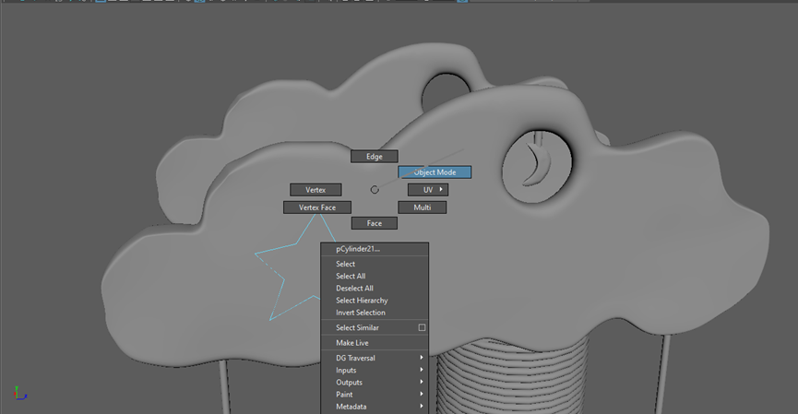Choose Select All in the context menu
The height and width of the screenshot is (414, 798).
point(375,277)
